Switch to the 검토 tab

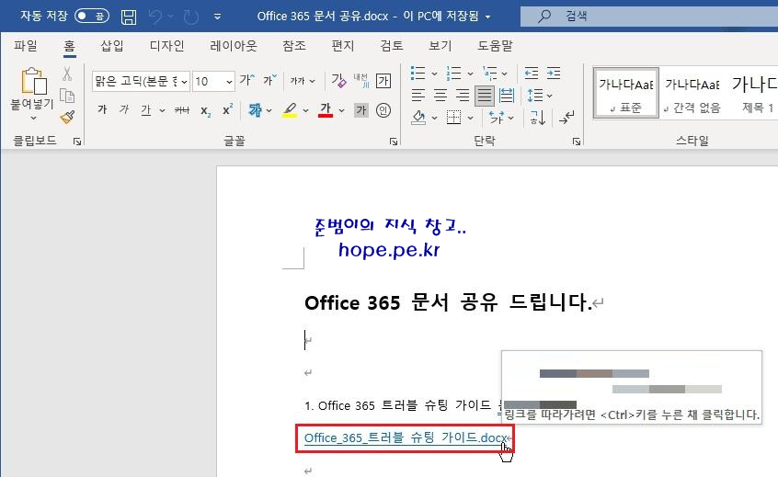(x=392, y=46)
